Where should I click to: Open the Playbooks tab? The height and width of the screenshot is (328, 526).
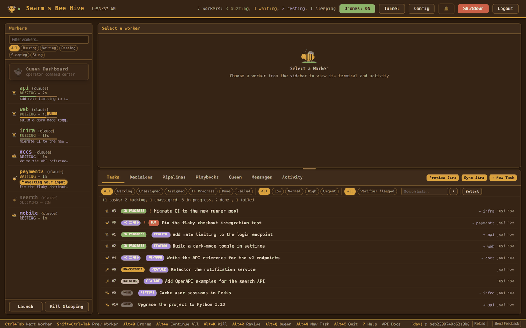[x=207, y=178]
